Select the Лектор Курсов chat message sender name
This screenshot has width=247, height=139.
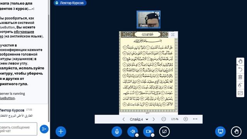click(x=12, y=110)
